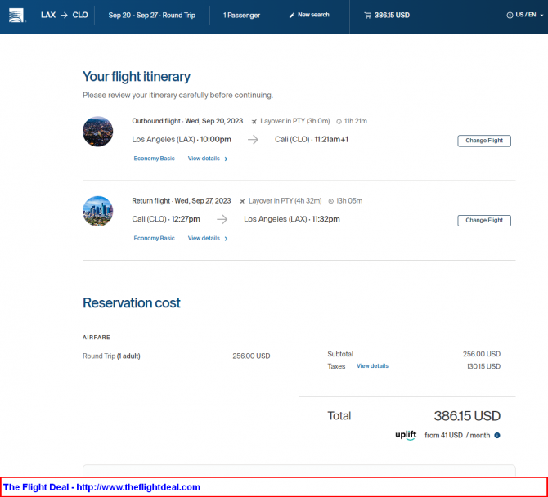This screenshot has width=548, height=497.
Task: Click the airline logo in the header
Action: point(16,15)
